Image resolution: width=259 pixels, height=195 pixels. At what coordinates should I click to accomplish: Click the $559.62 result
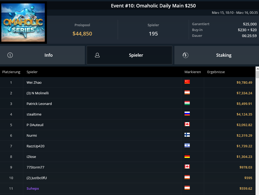tap(246, 188)
